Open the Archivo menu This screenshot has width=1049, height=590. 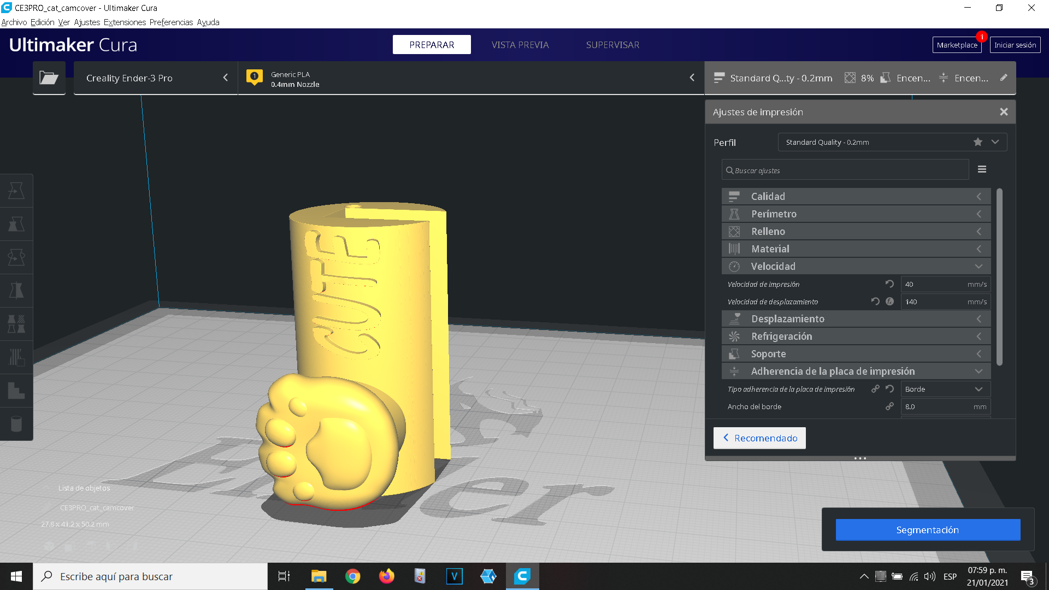[x=14, y=22]
